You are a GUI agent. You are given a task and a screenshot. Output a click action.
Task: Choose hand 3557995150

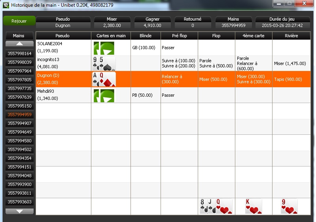(x=19, y=106)
